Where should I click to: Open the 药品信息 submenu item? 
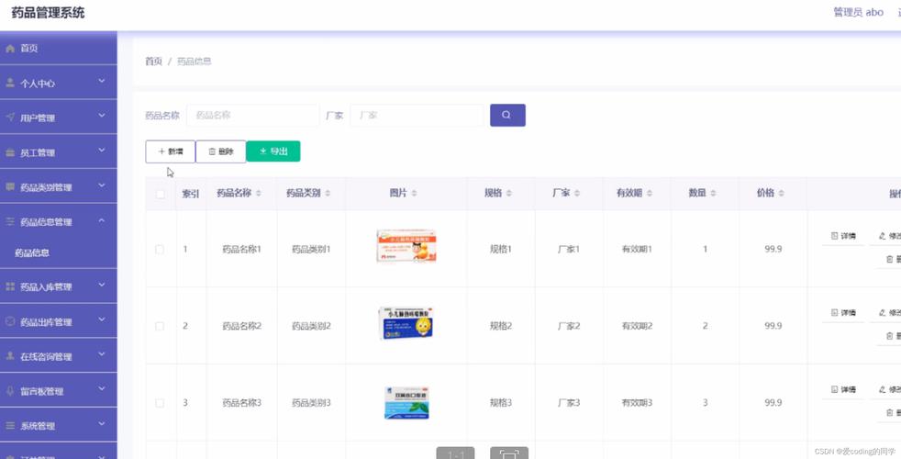tap(33, 252)
